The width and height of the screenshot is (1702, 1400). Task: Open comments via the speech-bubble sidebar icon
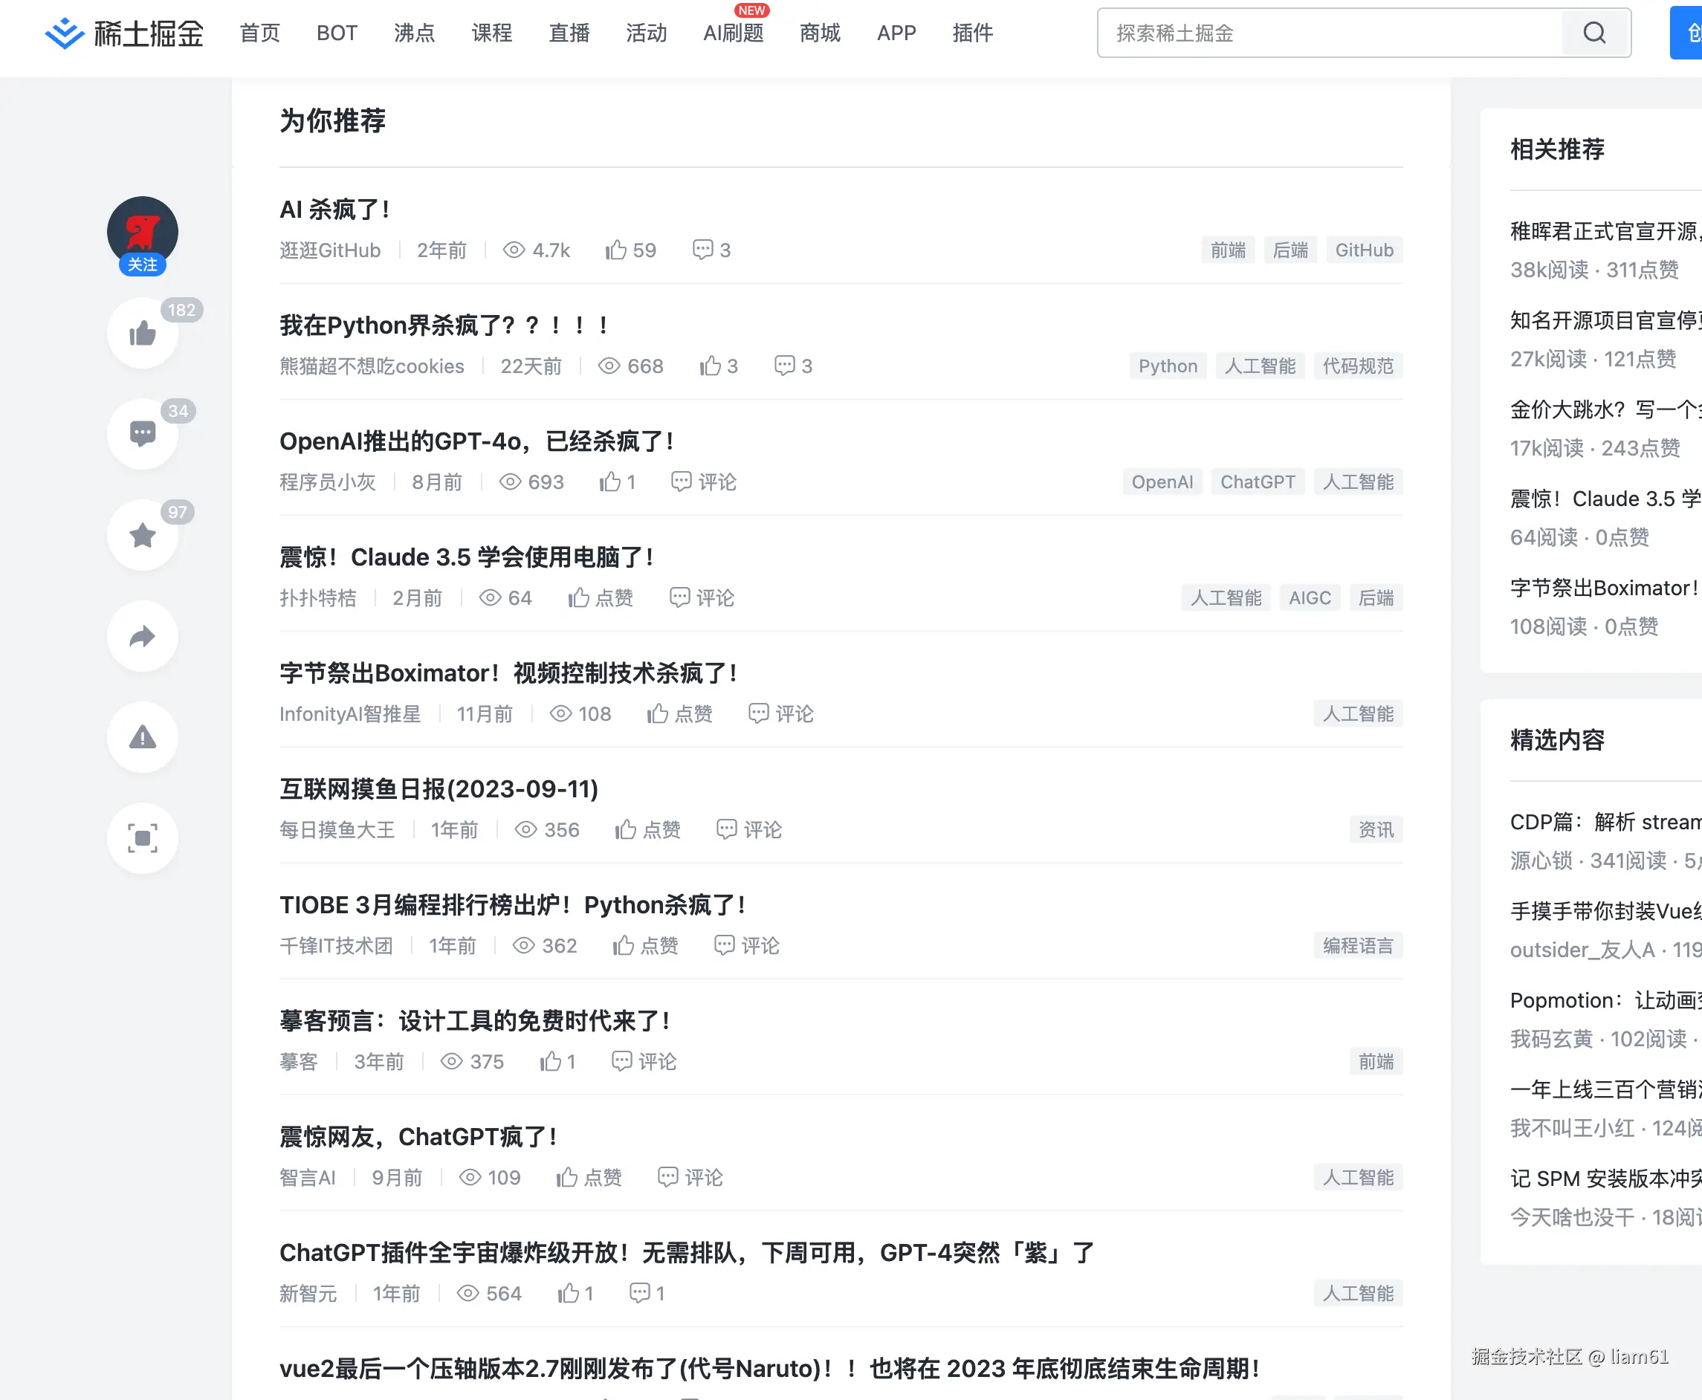click(x=142, y=434)
